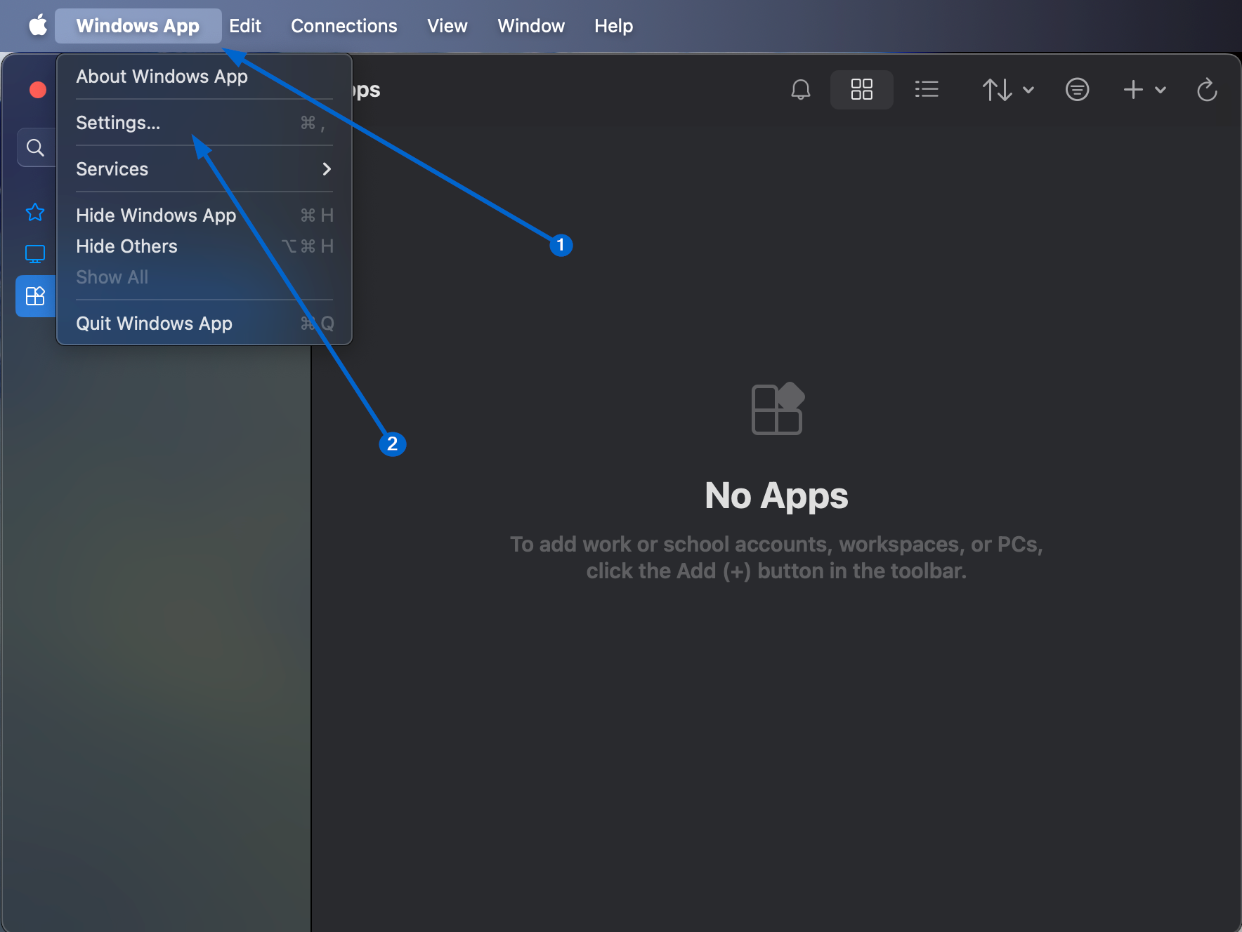Click the notifications bell icon

801,90
